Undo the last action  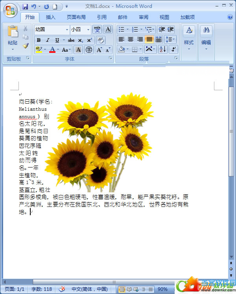pos(33,7)
